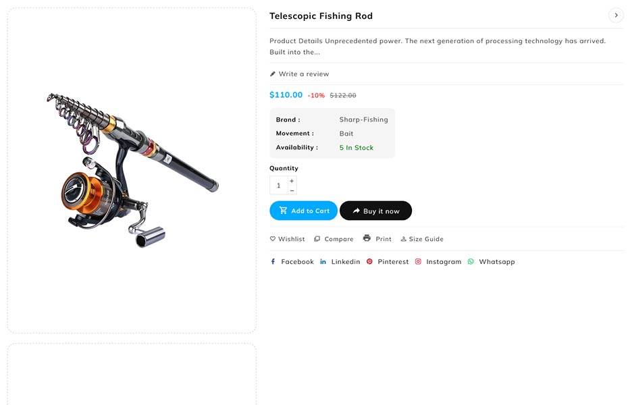Click the Telescopic Fishing Rod title
The height and width of the screenshot is (405, 628).
pyautogui.click(x=321, y=16)
